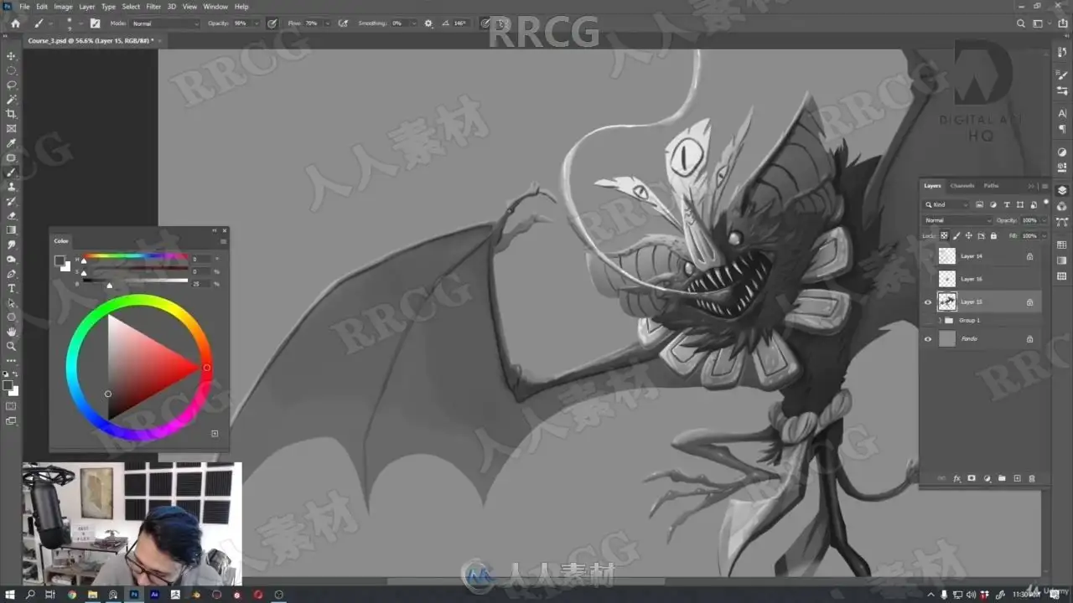Click the Home icon in options bar
This screenshot has width=1073, height=603.
[x=15, y=23]
